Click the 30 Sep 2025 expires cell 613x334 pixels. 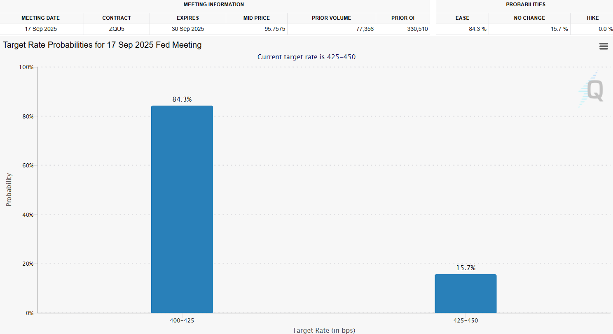(187, 29)
